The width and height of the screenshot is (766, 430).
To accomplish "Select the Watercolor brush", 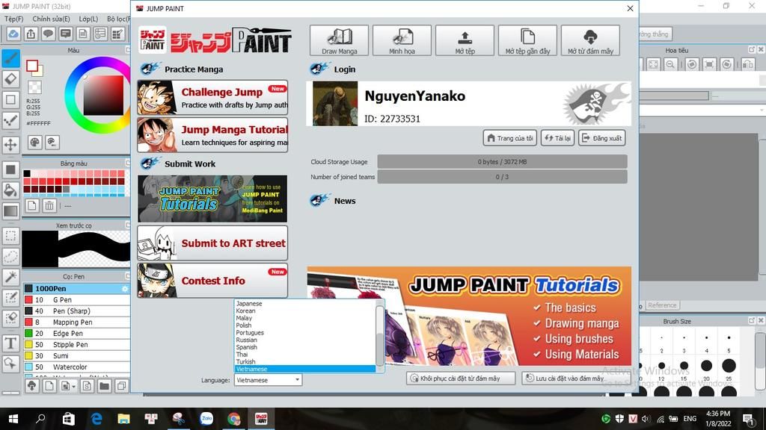I will [76, 367].
